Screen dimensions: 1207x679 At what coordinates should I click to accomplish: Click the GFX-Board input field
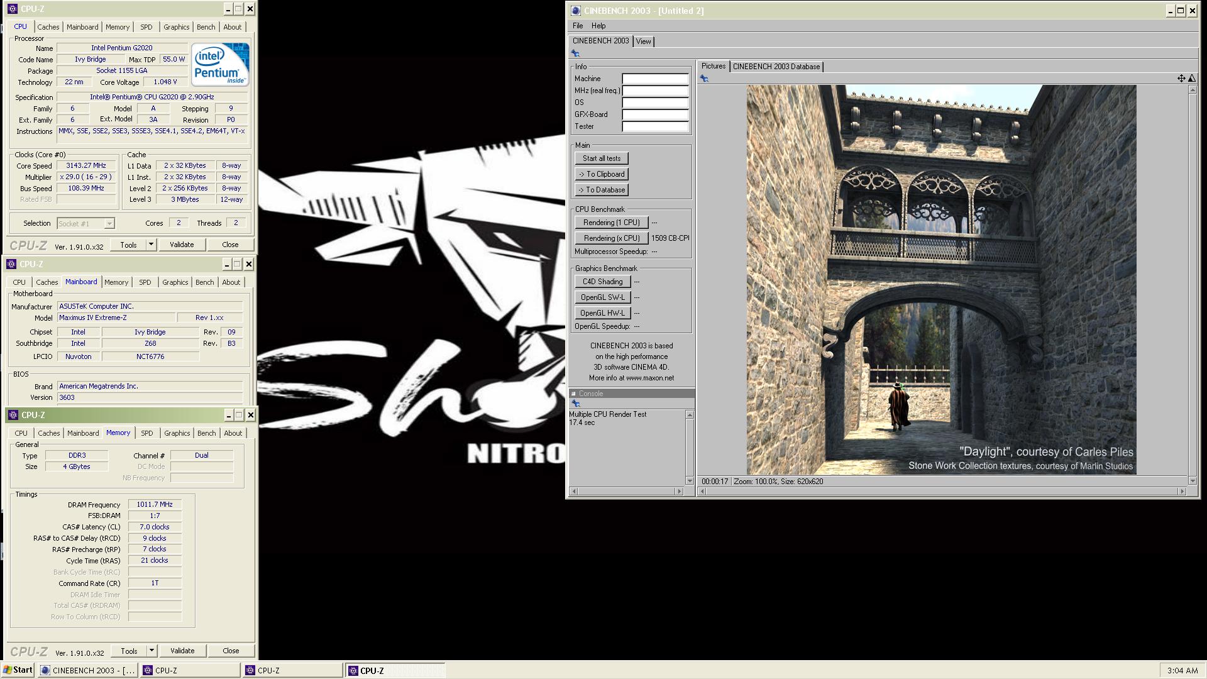[655, 115]
